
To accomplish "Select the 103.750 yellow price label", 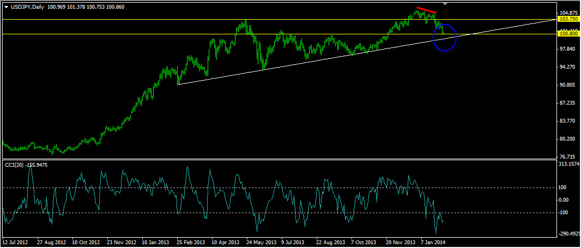I will tap(568, 19).
